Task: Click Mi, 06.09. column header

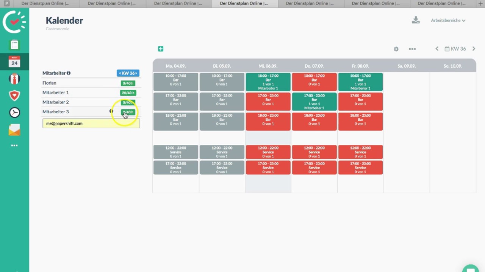Action: coord(268,66)
